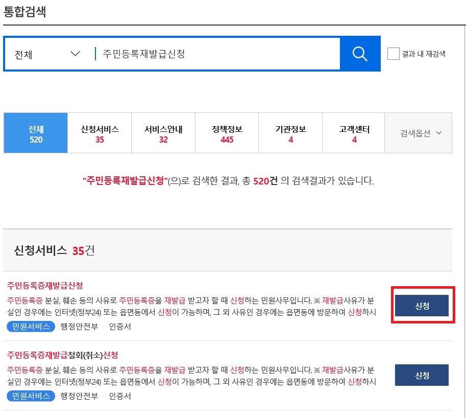The image size is (466, 418).
Task: Click 신청 button for 주민등록증재발급철회(취소)신청
Action: click(422, 375)
